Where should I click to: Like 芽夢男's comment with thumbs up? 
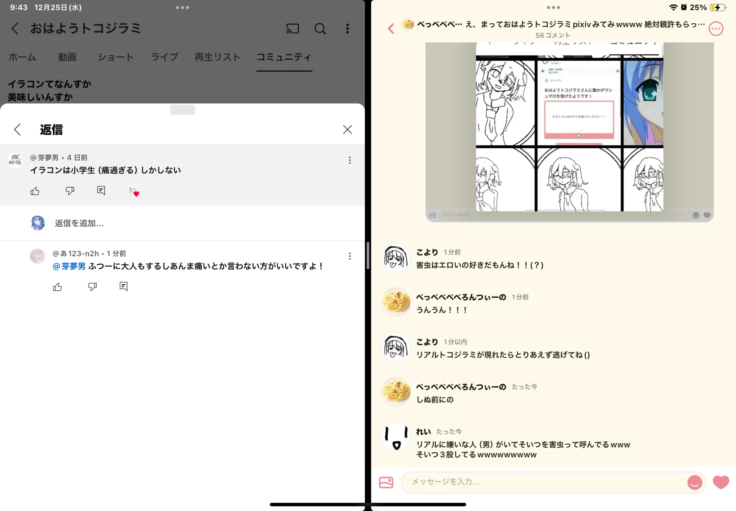pyautogui.click(x=35, y=191)
